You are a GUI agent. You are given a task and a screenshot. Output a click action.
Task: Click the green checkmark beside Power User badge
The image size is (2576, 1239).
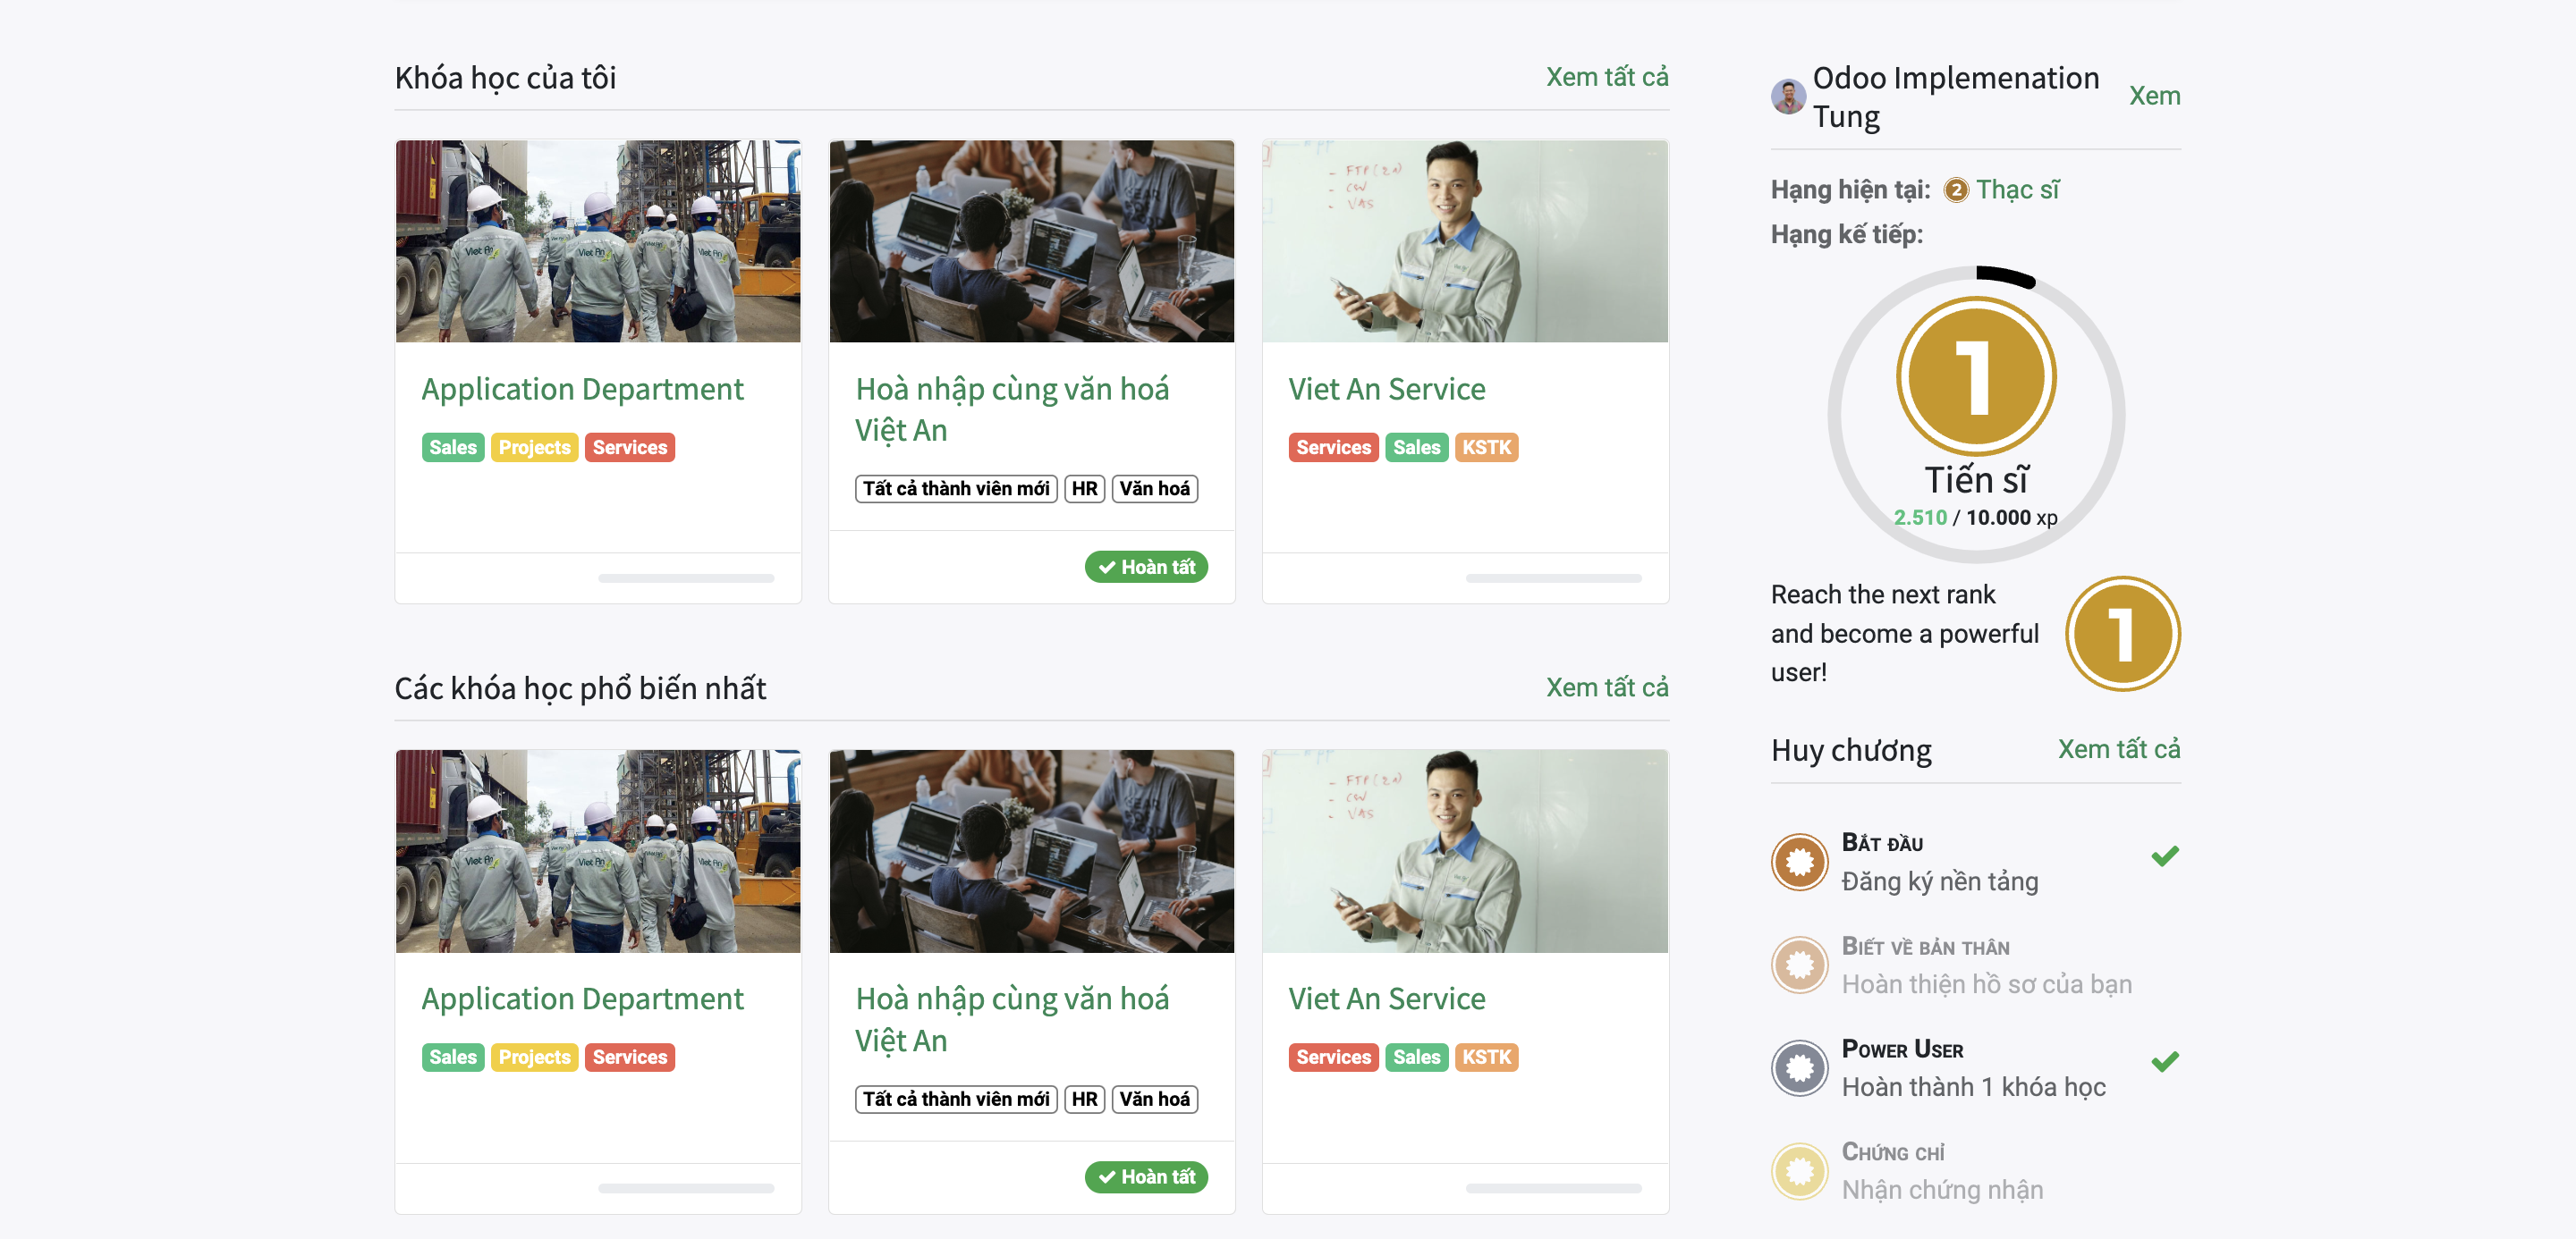2165,1061
